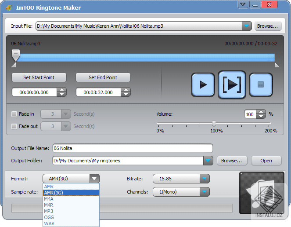The height and width of the screenshot is (227, 291).
Task: Click Set End Point button
Action: click(x=103, y=77)
